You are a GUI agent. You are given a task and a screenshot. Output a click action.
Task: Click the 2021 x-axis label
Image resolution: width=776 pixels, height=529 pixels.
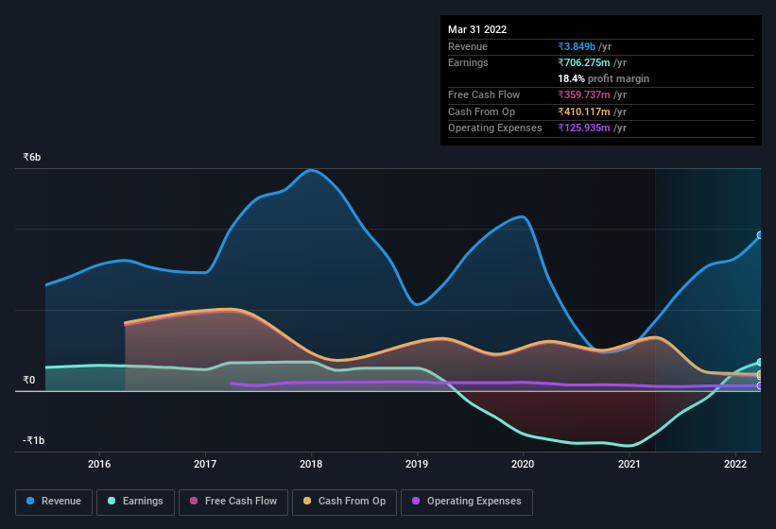click(x=629, y=464)
